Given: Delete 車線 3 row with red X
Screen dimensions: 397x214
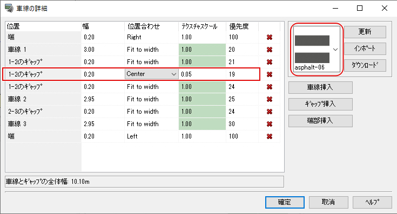Looking at the screenshot, I should (270, 124).
